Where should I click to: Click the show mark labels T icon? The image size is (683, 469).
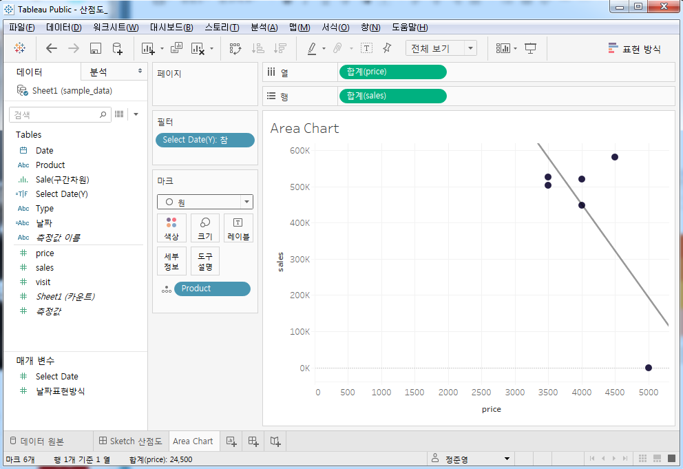tap(367, 48)
